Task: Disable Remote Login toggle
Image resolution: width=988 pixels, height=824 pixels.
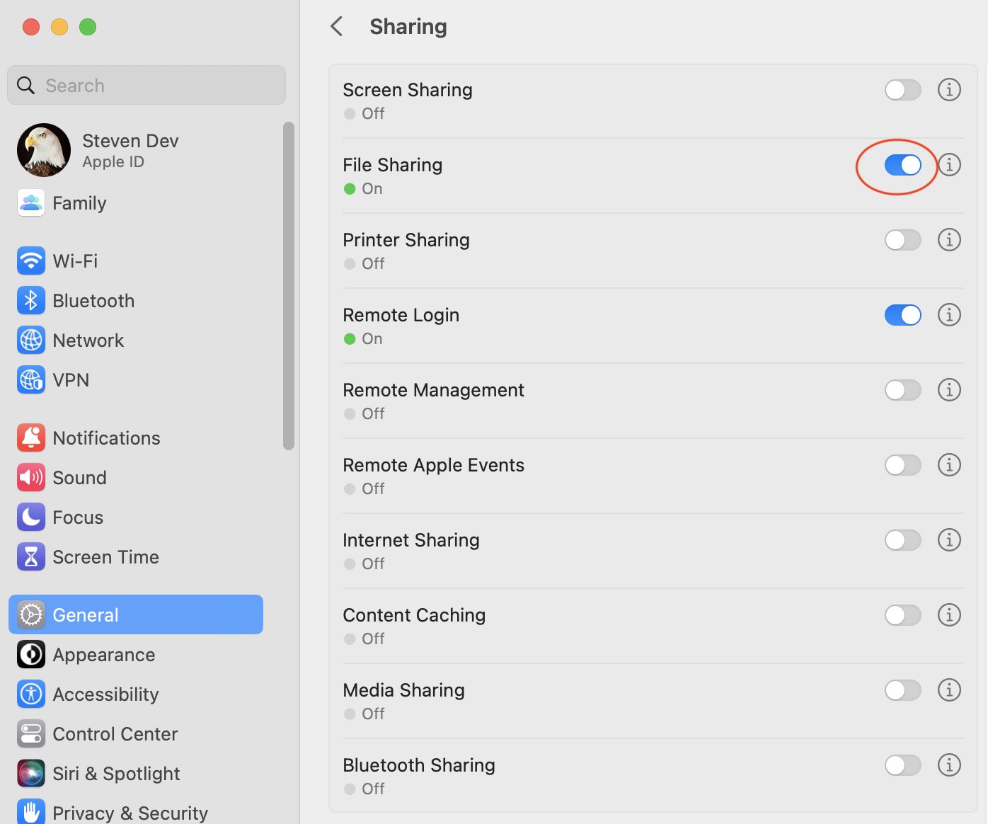Action: click(x=903, y=315)
